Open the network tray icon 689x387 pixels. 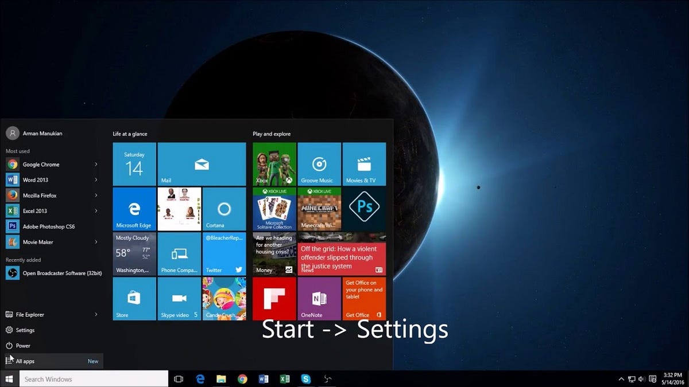(632, 379)
